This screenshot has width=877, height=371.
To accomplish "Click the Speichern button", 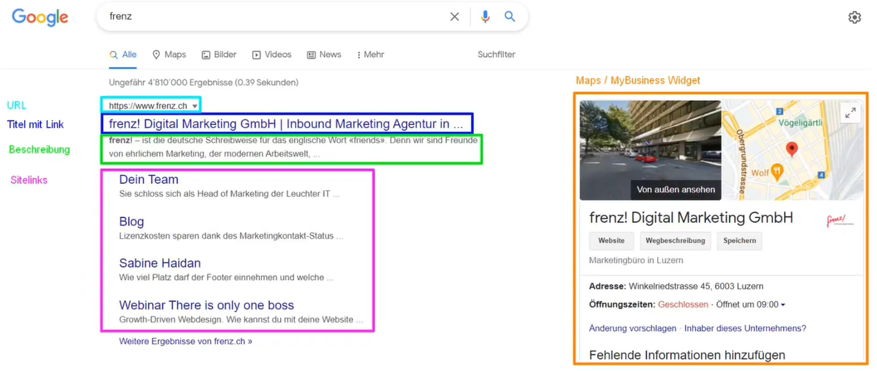I will tap(740, 241).
